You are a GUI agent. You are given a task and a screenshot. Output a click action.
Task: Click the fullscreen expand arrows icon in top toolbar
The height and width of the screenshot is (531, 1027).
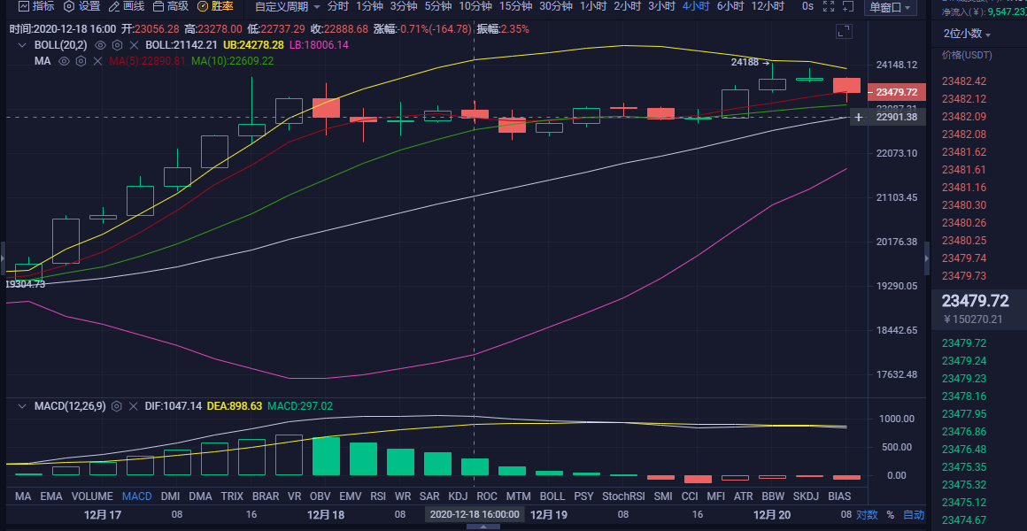(x=829, y=6)
